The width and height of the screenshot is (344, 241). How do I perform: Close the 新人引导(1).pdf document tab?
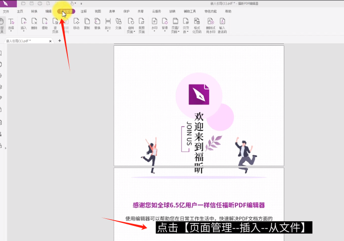[50, 41]
